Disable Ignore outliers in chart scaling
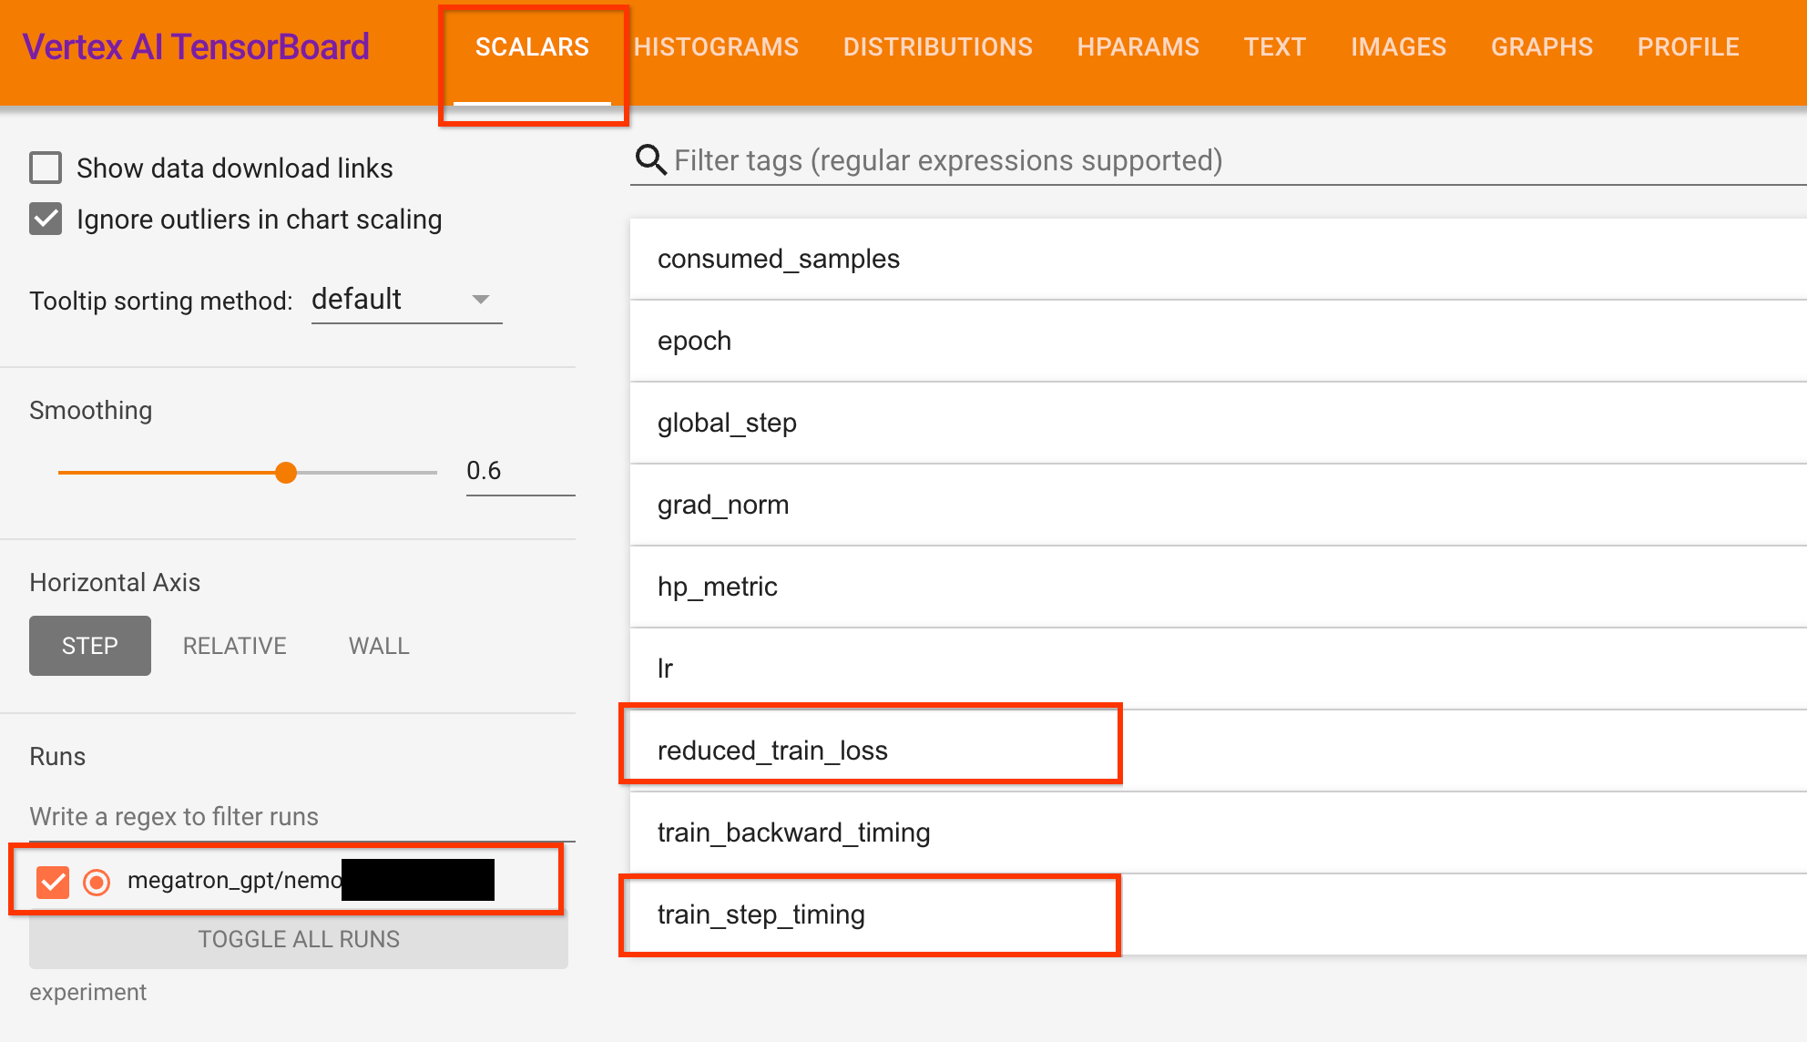 pyautogui.click(x=46, y=219)
